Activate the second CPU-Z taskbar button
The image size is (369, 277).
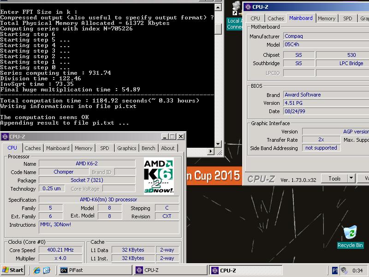[246, 270]
